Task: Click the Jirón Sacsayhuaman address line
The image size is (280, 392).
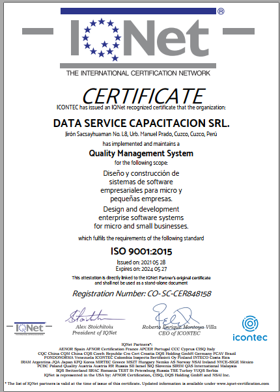Action: tap(141, 134)
